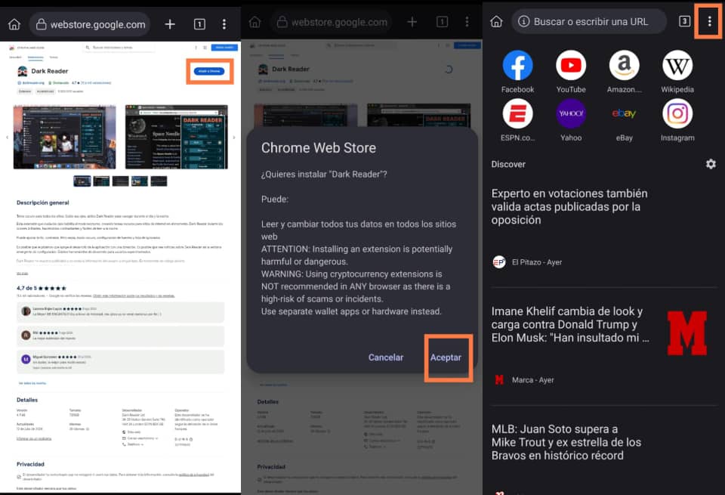Open new tab with plus icon, left panel
Screen dimensions: 725x495
pos(170,24)
